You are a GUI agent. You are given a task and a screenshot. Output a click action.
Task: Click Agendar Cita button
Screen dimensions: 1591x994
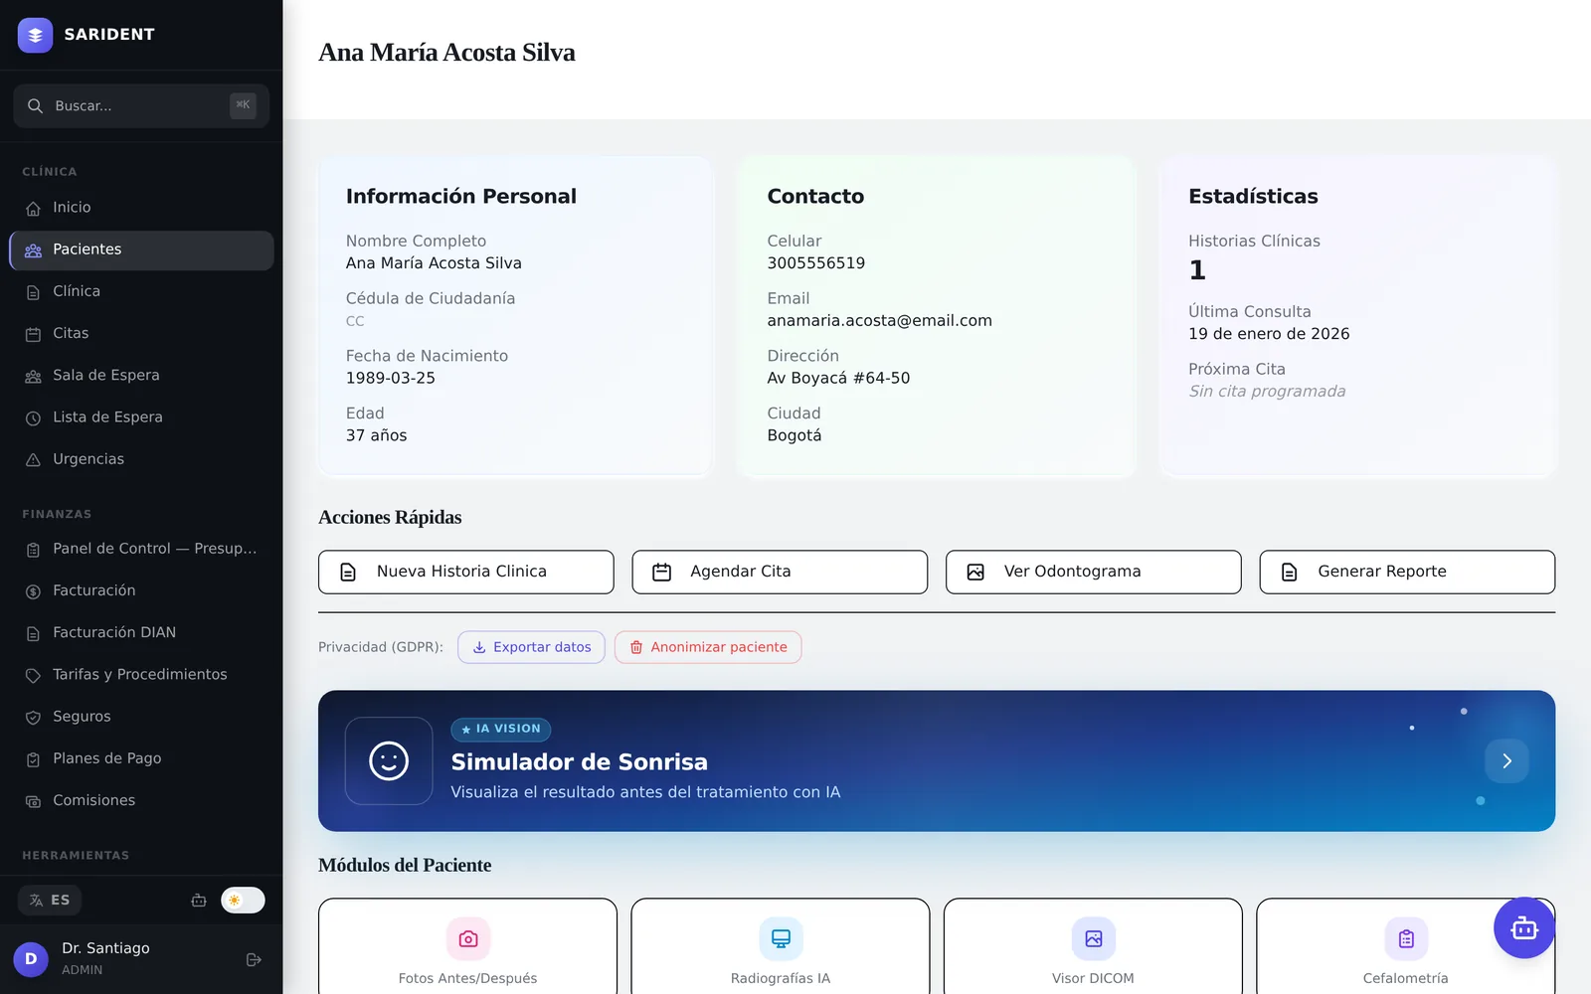tap(780, 573)
